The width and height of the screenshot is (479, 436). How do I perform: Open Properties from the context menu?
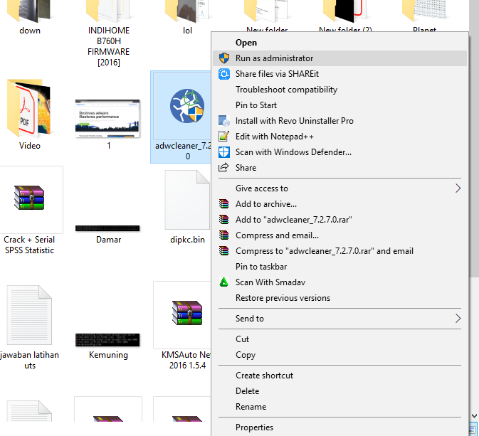point(339,427)
